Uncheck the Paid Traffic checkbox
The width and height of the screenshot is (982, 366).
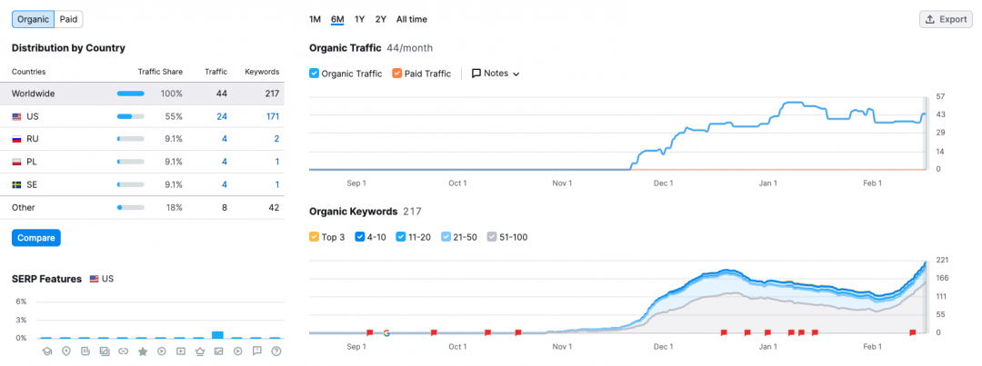pos(397,74)
